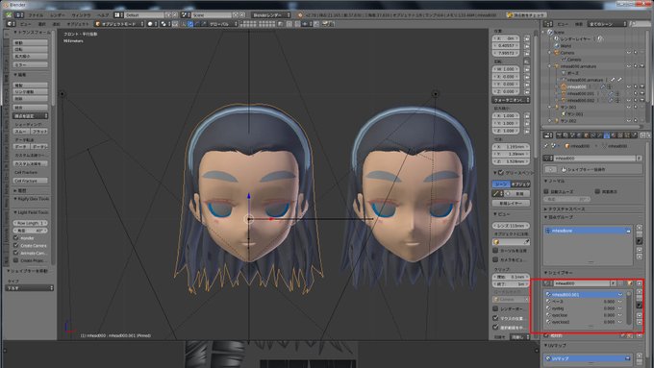Open the クォータニオン rotation mode dropdown
This screenshot has height=368, width=654.
pyautogui.click(x=511, y=100)
